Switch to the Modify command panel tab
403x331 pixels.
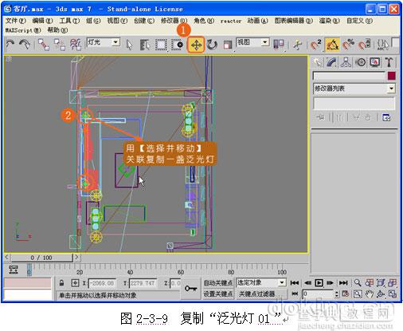click(331, 62)
